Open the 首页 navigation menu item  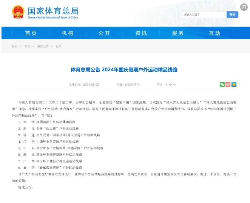pyautogui.click(x=31, y=33)
